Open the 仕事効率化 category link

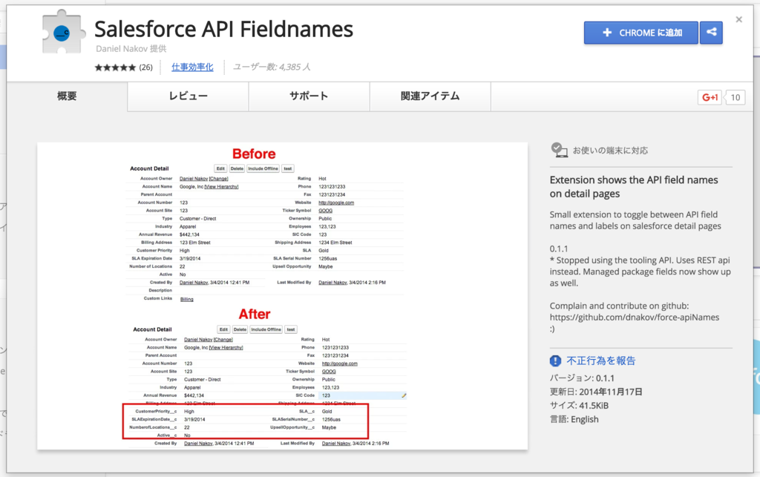[192, 68]
